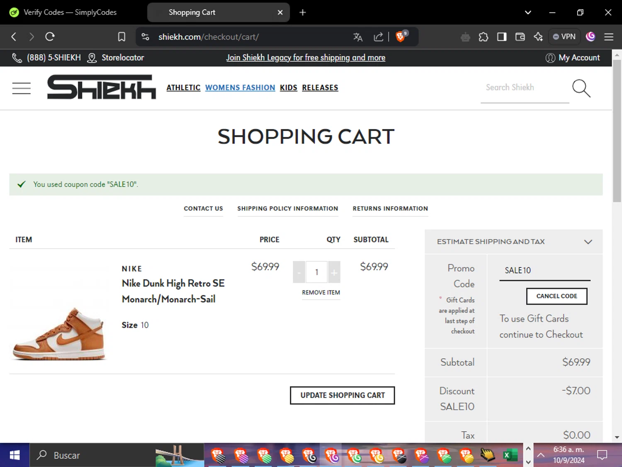Click the Brave profile avatar icon

[591, 37]
